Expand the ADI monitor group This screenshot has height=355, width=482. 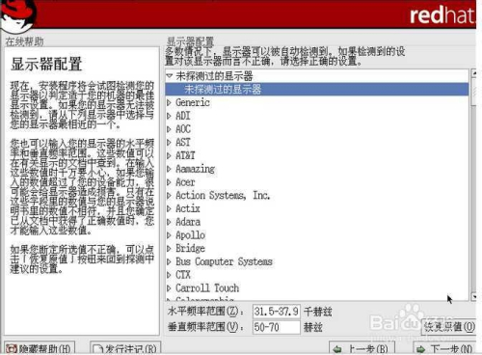pyautogui.click(x=169, y=116)
